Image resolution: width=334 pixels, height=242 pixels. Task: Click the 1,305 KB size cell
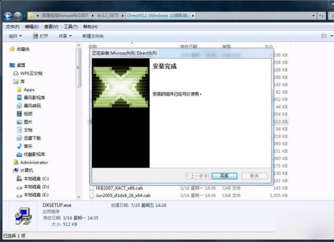(279, 196)
